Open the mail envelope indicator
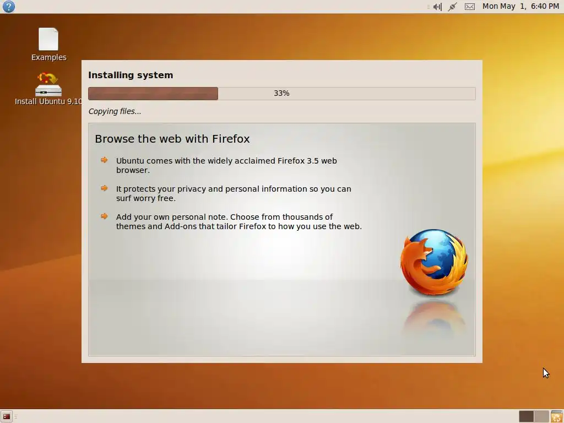 pos(470,7)
